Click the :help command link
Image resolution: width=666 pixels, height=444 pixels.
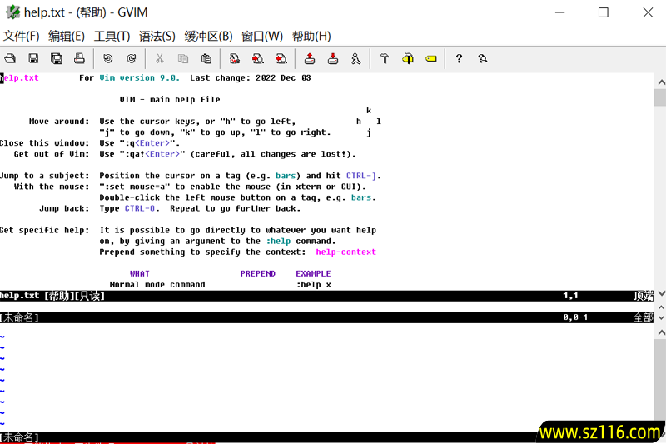[x=278, y=242]
